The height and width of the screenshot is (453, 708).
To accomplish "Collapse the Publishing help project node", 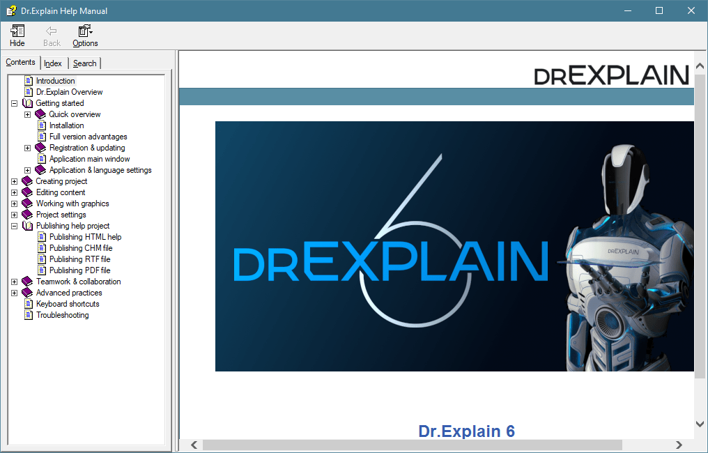I will [x=14, y=226].
